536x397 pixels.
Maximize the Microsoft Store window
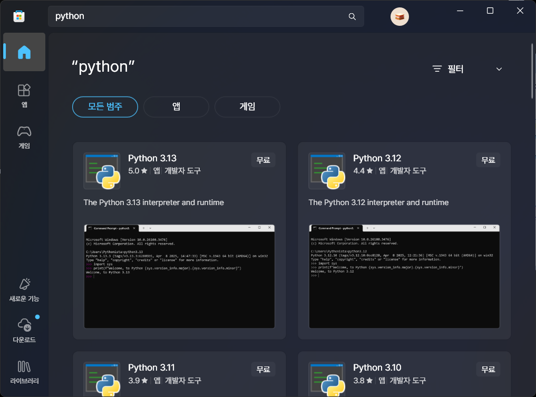click(490, 11)
